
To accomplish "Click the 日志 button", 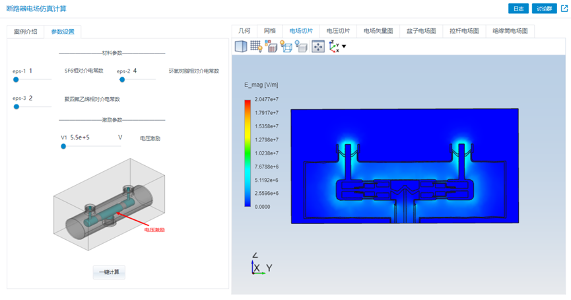I will click(x=518, y=9).
